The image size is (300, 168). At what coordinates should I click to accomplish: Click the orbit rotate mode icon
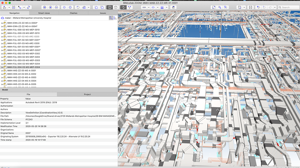[x=123, y=7]
